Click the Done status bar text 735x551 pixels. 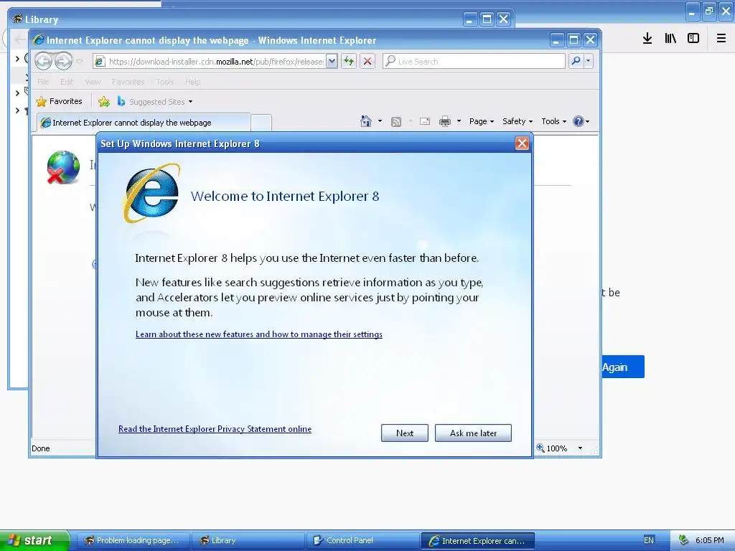41,448
